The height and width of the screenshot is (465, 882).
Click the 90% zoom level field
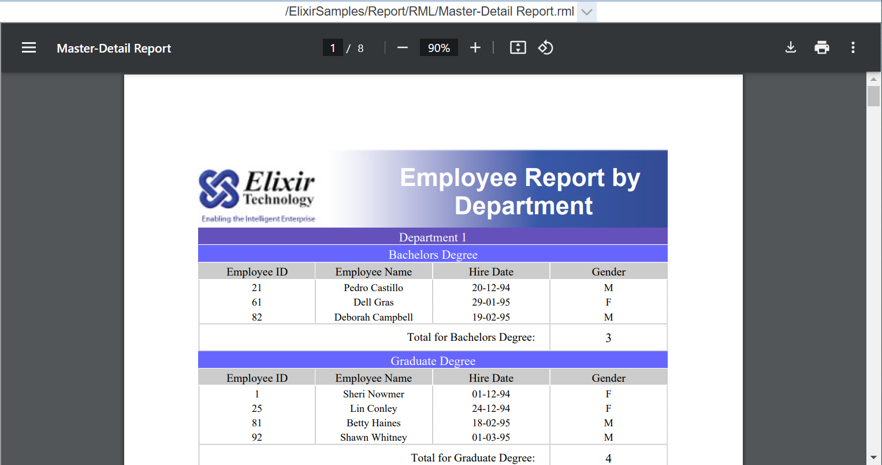pyautogui.click(x=438, y=48)
